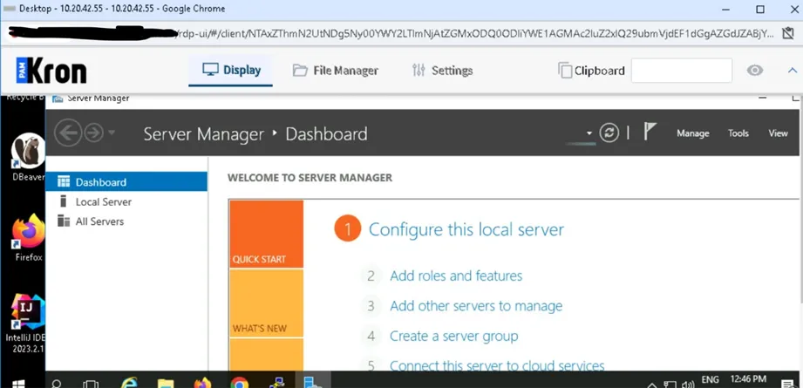Screen dimensions: 803x388
Task: Click the WELCOME TO SERVER MANAGER heading
Action: click(310, 178)
